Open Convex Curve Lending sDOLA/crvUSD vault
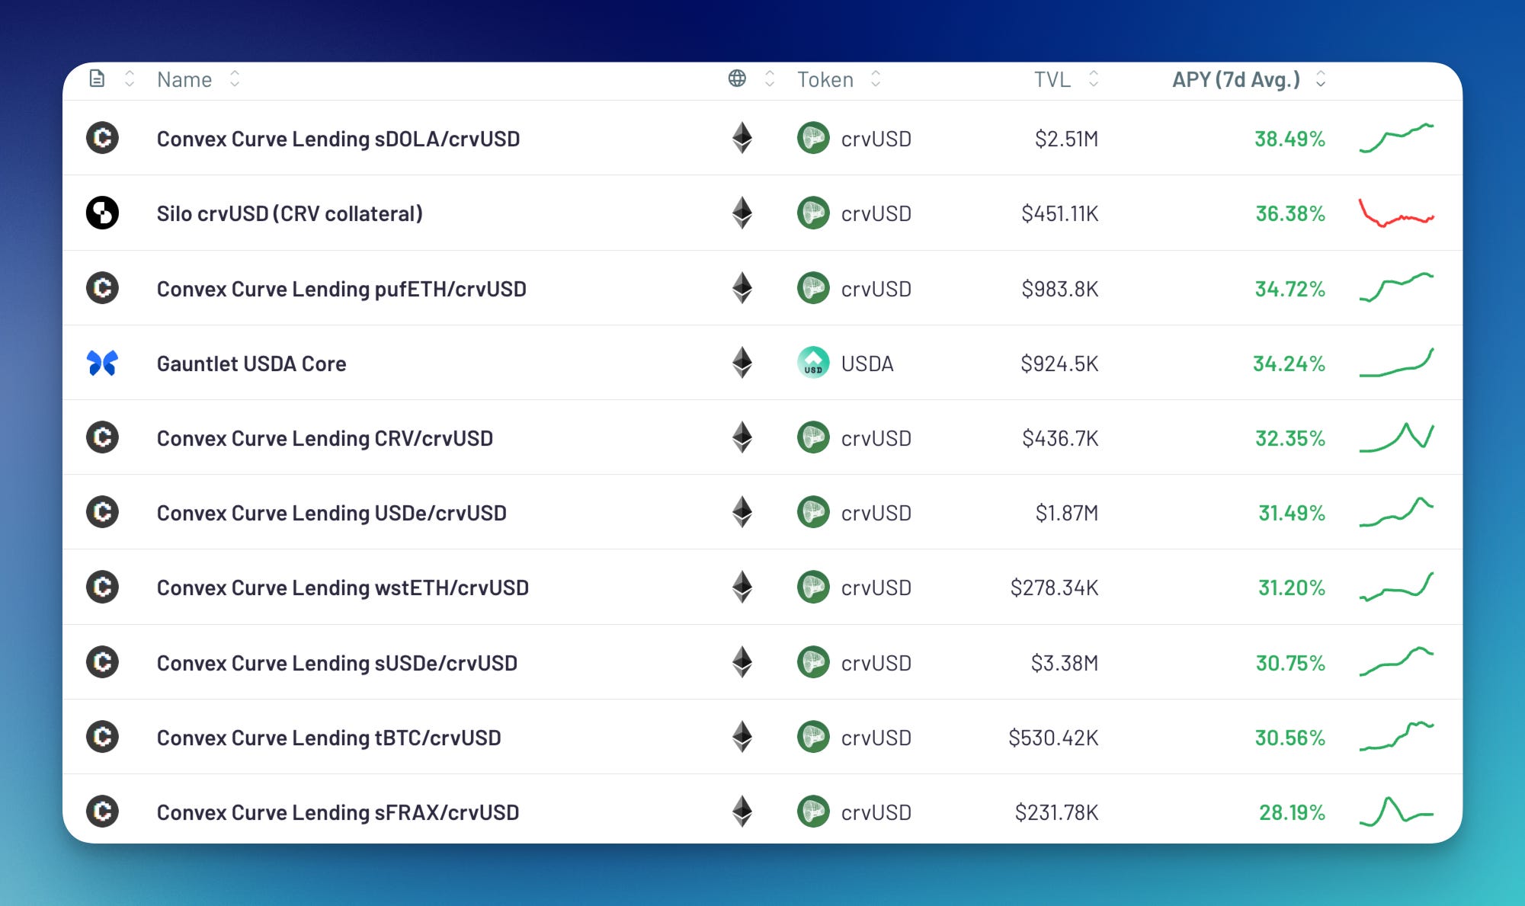 point(338,139)
